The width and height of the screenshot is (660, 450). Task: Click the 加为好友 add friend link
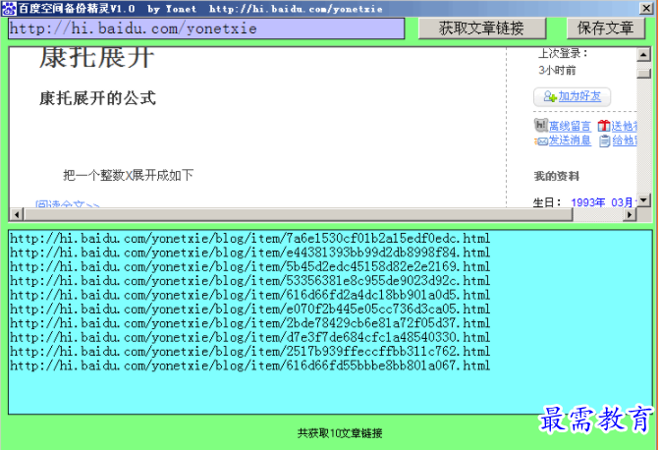tap(579, 96)
